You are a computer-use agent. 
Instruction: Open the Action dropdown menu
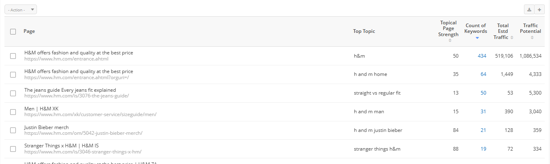click(20, 10)
